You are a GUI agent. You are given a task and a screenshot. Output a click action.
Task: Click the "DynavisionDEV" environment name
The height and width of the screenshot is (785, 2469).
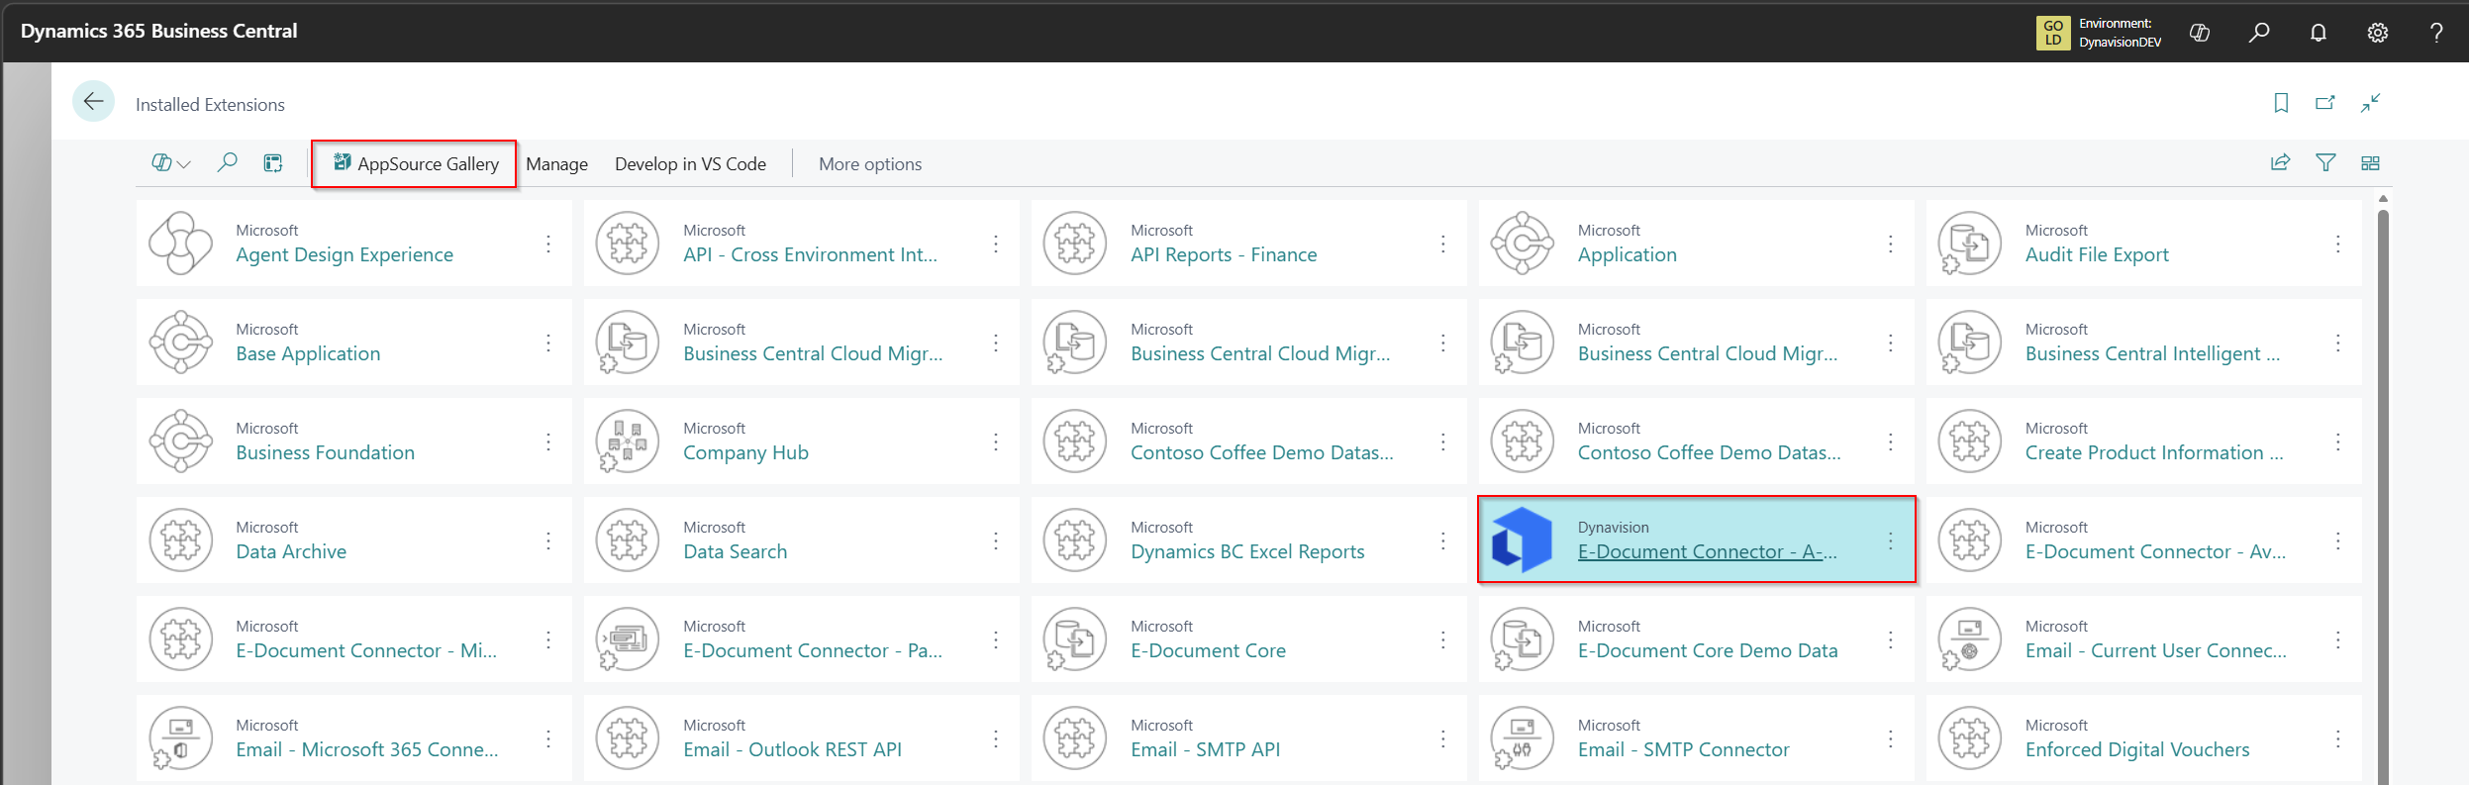click(x=2120, y=43)
